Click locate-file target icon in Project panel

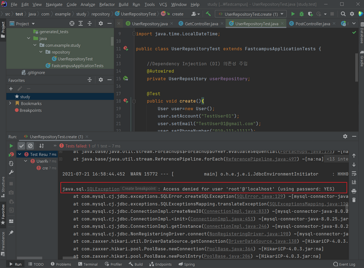click(72, 23)
